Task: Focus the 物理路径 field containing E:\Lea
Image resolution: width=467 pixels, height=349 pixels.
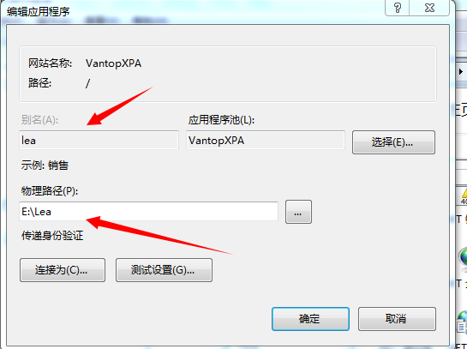Action: tap(148, 212)
